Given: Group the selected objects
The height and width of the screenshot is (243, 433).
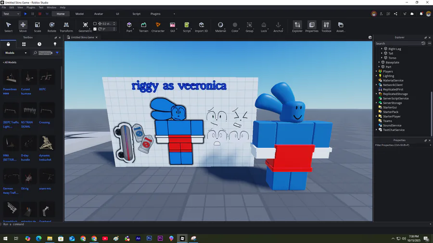Looking at the screenshot, I should tap(249, 27).
